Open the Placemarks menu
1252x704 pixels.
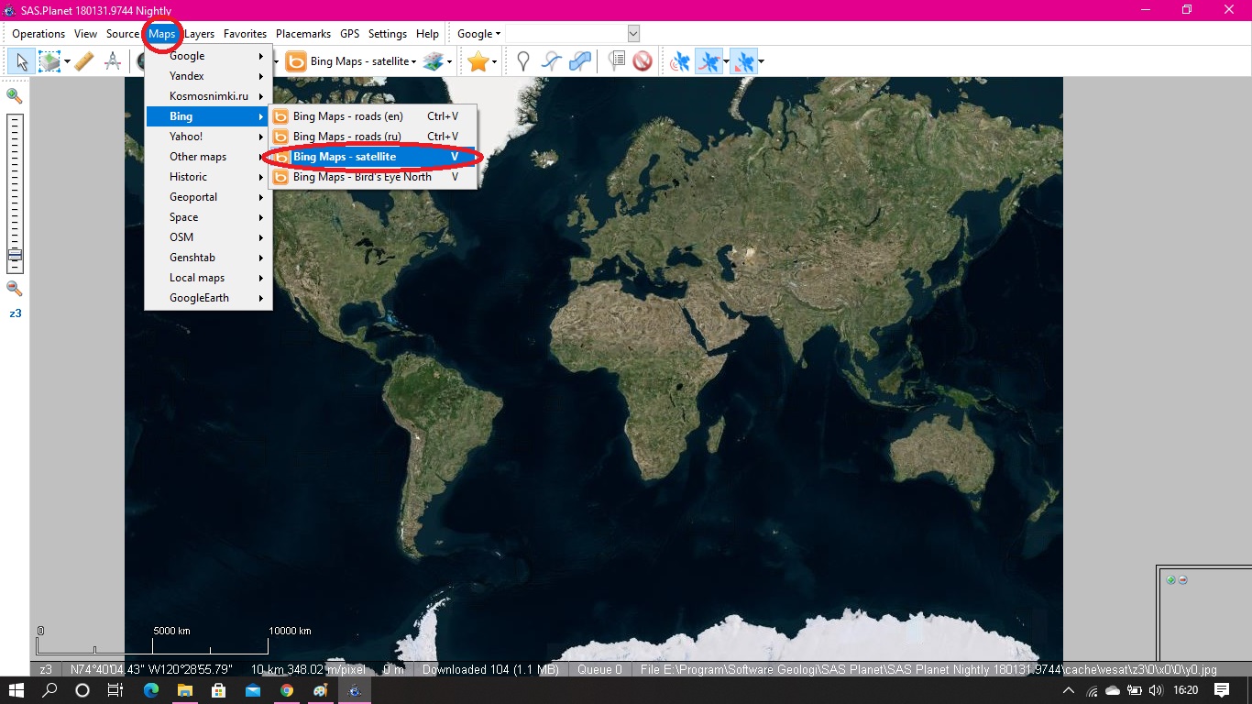(303, 34)
